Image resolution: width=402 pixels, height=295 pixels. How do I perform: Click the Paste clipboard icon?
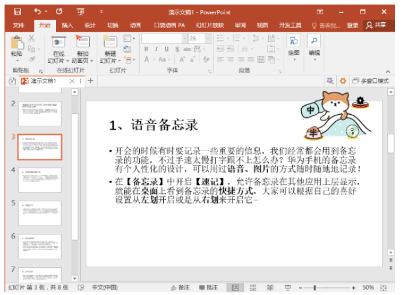pos(17,42)
